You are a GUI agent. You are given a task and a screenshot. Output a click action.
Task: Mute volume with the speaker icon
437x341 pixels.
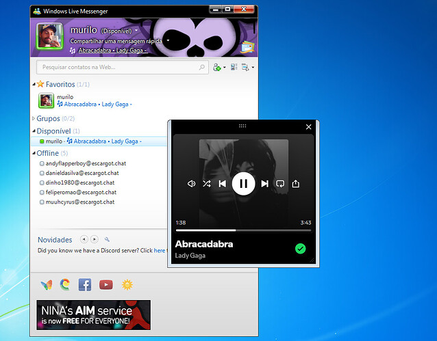(x=191, y=184)
